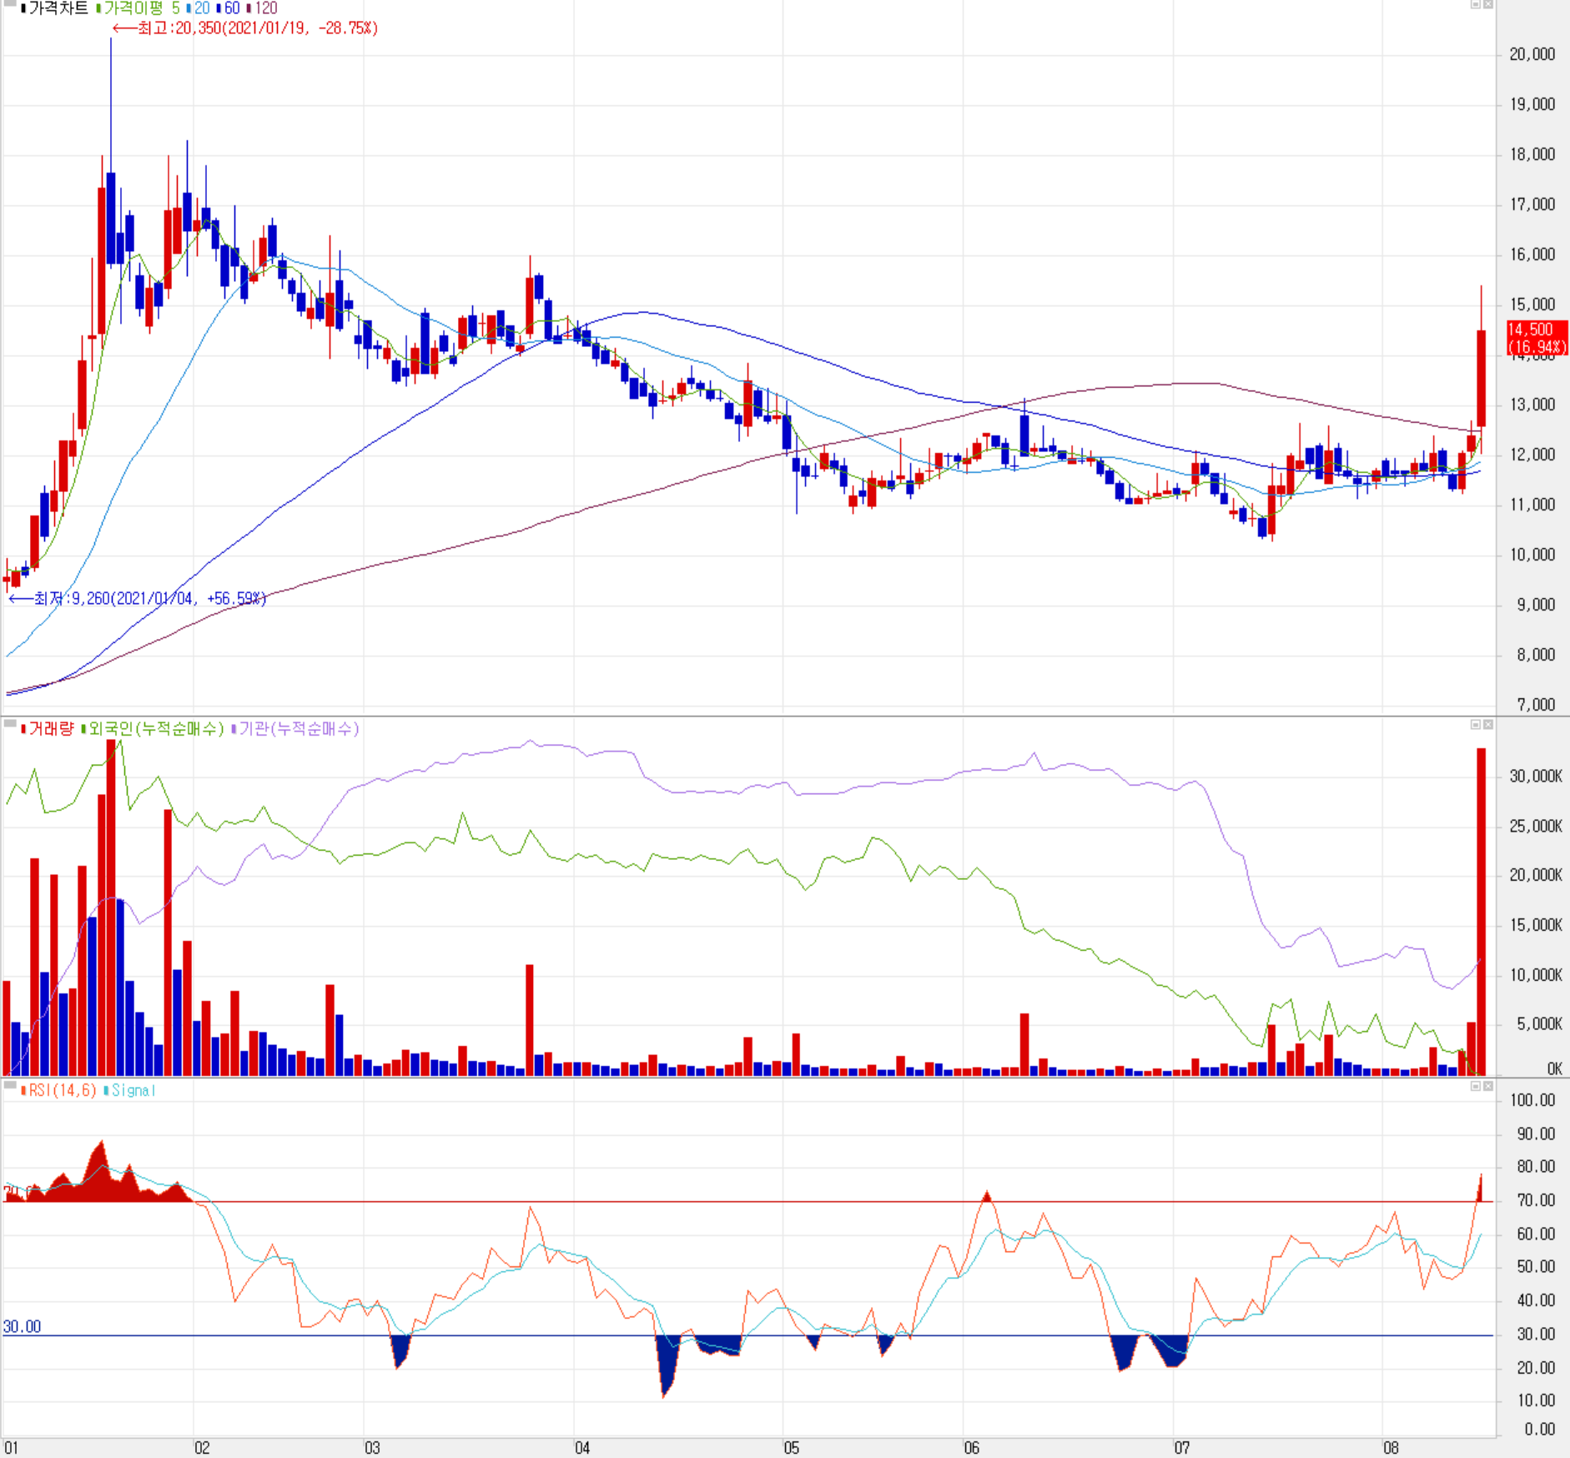
Task: Click the red 14,500 current price tag
Action: coord(1537,338)
